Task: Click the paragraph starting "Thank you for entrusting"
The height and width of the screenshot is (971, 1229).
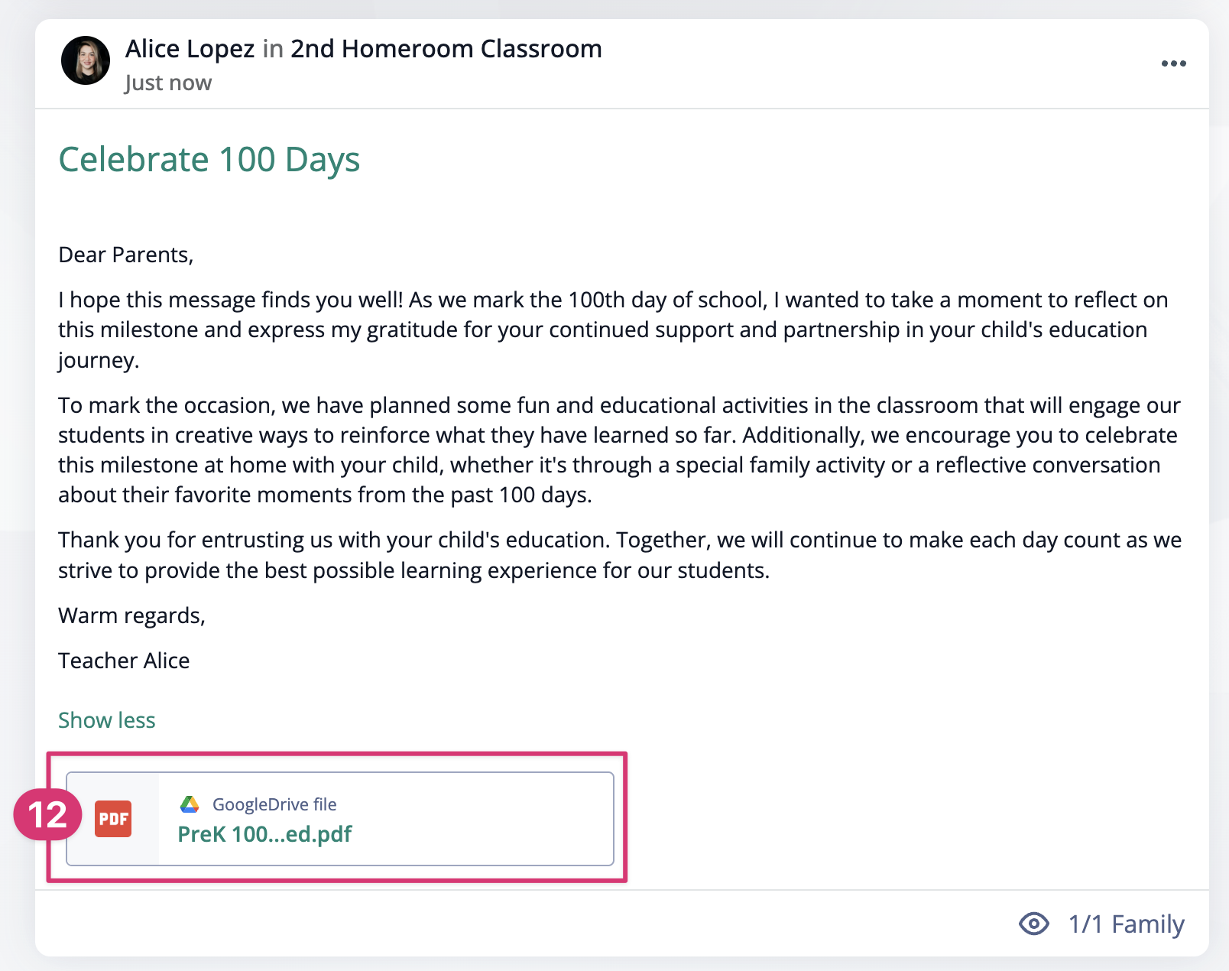Action: tap(619, 555)
